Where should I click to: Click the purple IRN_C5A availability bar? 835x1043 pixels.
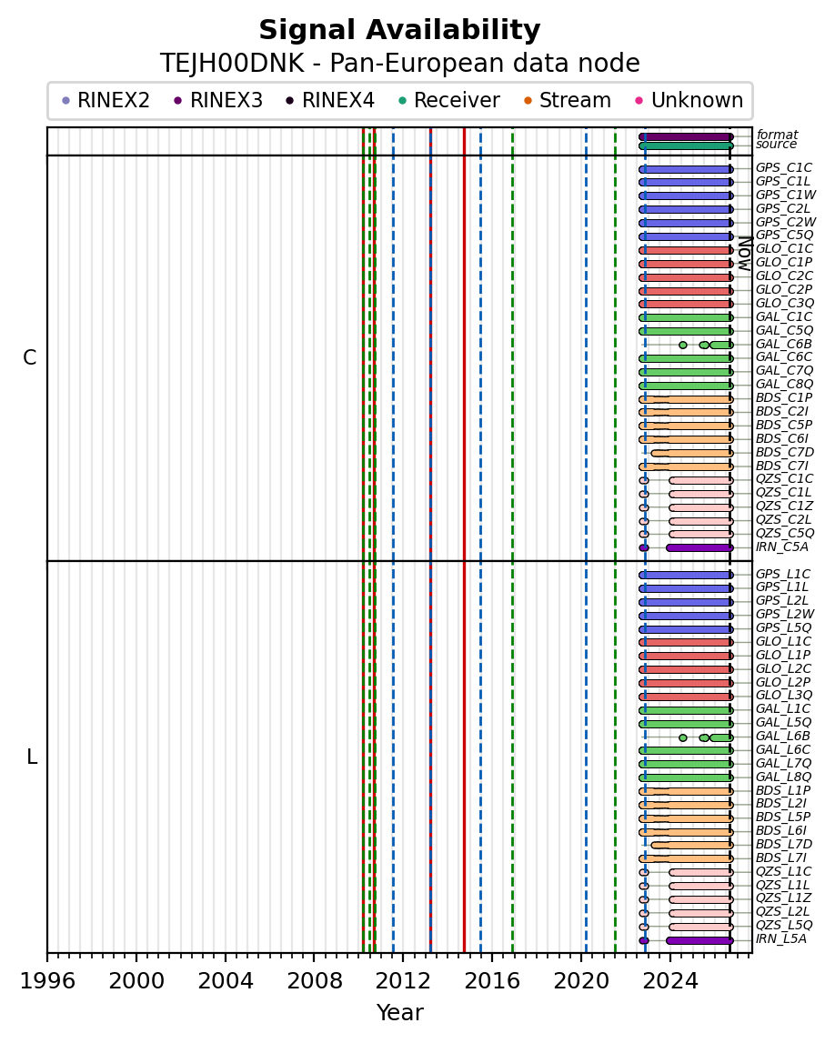(x=699, y=548)
